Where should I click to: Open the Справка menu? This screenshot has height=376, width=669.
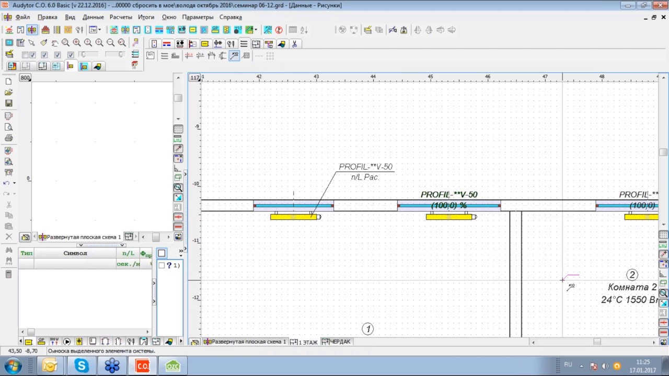[230, 17]
